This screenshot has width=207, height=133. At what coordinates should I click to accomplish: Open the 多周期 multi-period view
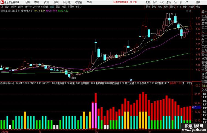(x=71, y=7)
